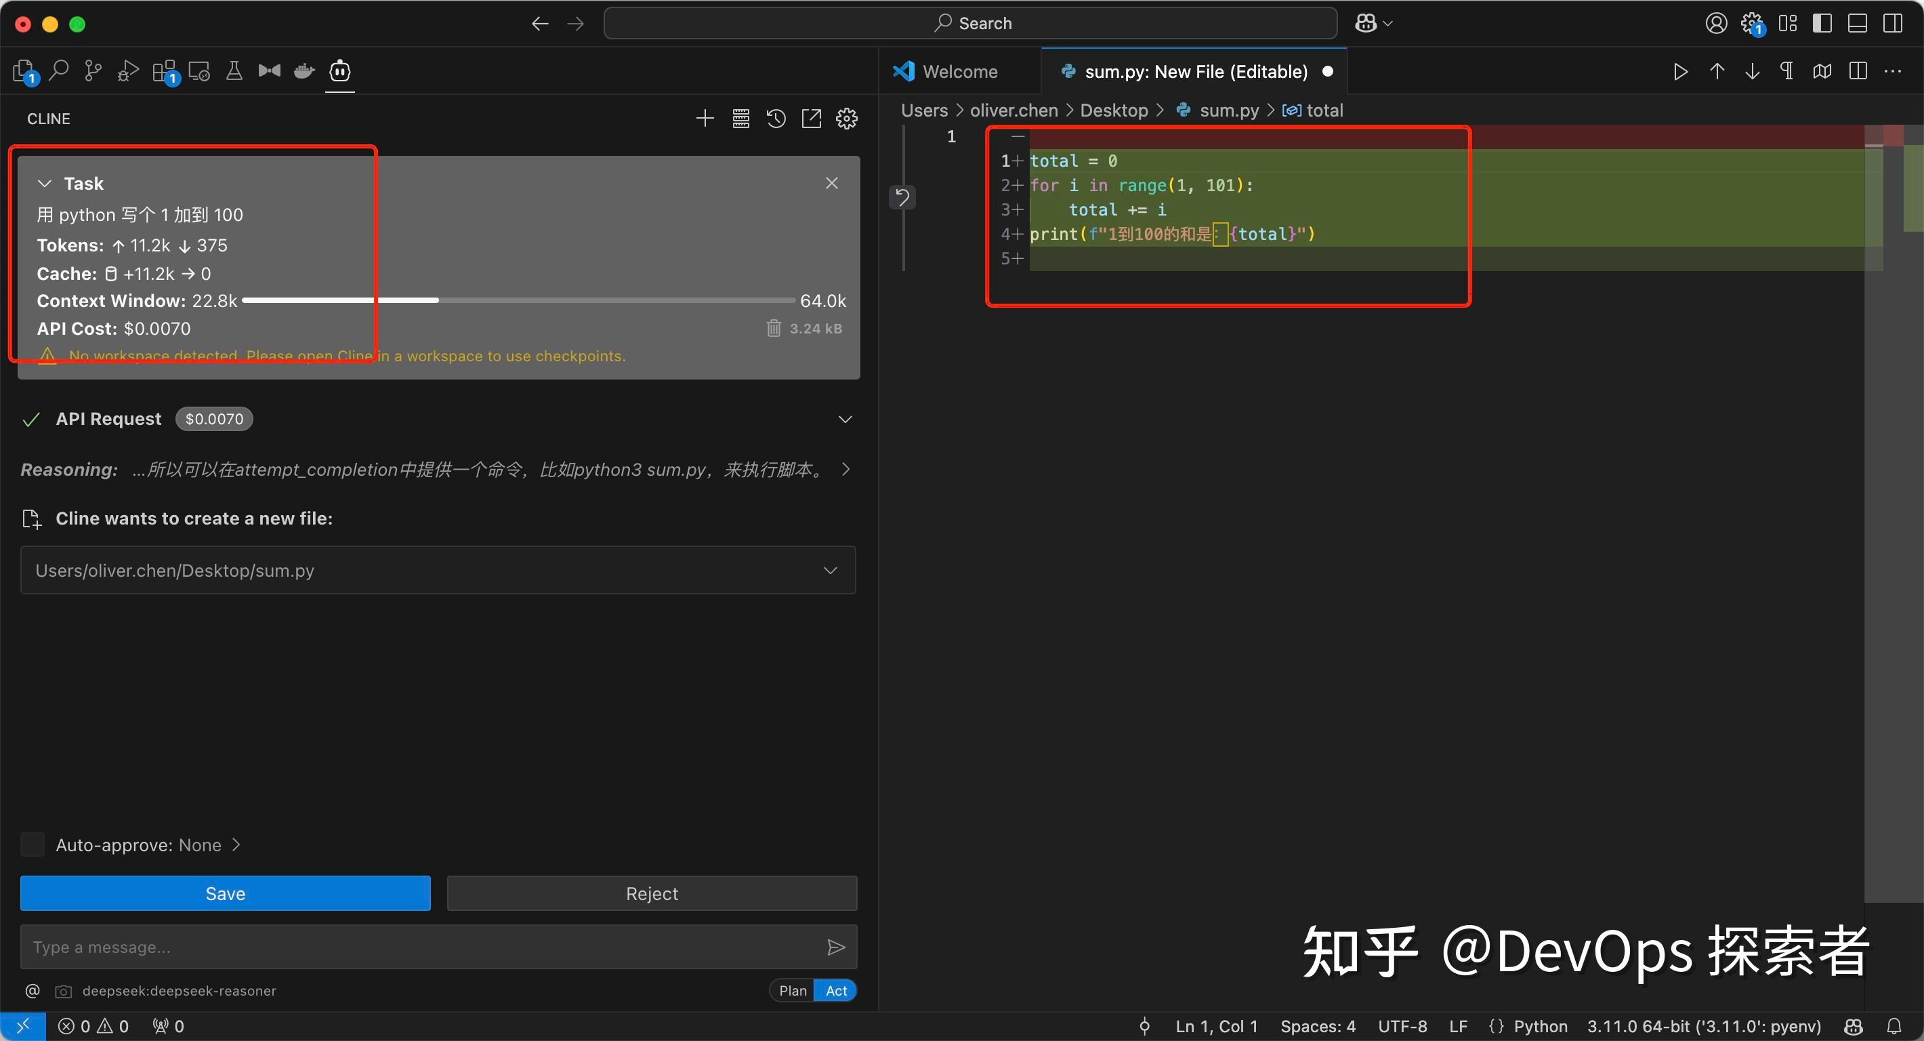This screenshot has height=1041, width=1924.
Task: Open the Testing flask icon
Action: click(x=234, y=70)
